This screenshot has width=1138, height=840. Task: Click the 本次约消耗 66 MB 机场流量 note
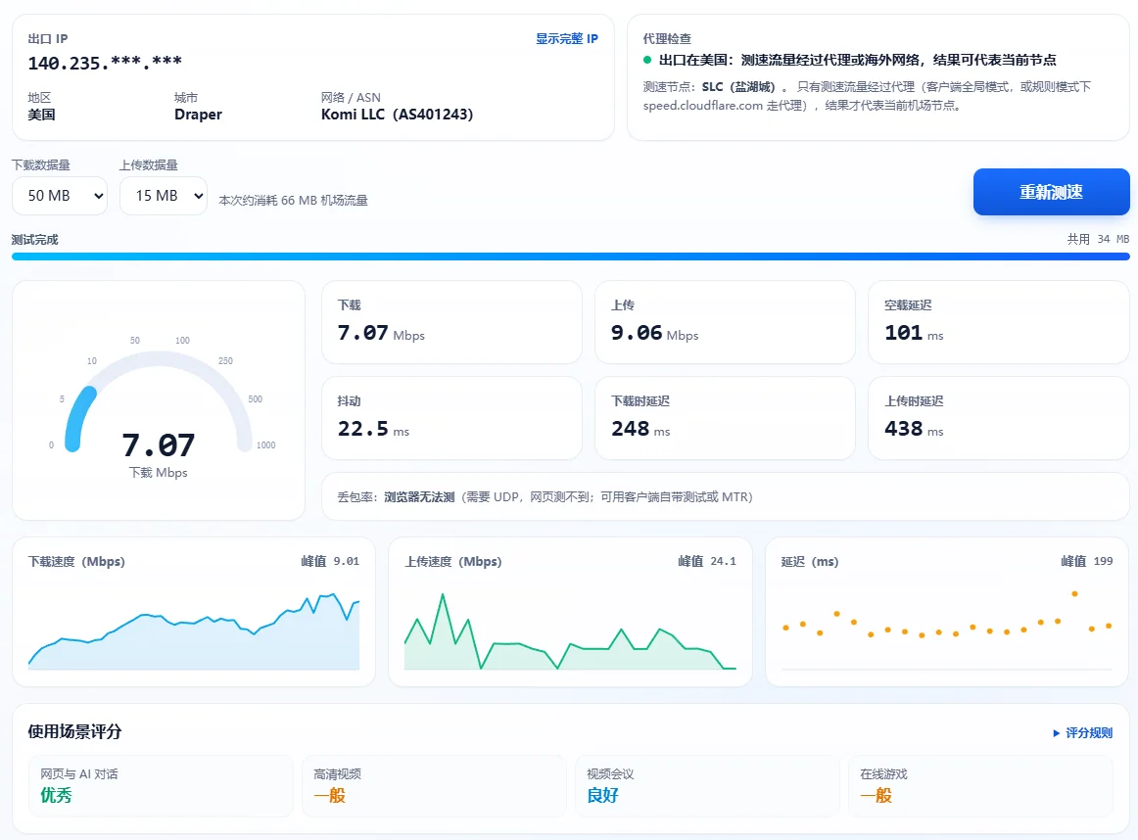(293, 200)
